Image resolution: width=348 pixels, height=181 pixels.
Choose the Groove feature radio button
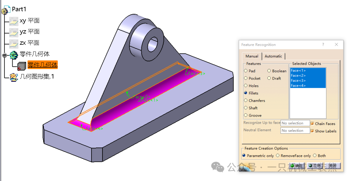(246, 115)
